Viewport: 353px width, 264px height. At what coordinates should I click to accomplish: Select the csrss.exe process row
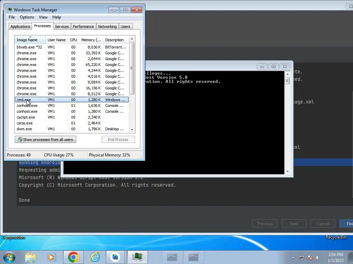(x=72, y=123)
